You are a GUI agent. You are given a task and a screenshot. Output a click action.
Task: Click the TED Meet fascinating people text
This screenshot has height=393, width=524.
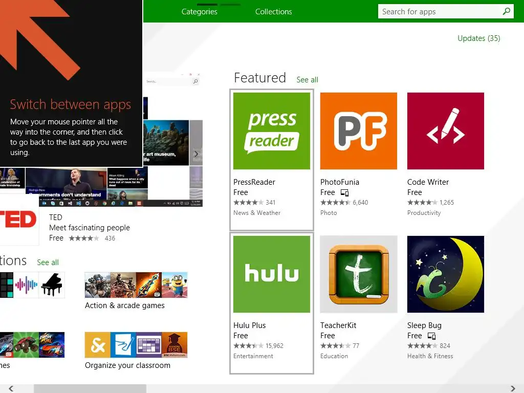click(89, 228)
